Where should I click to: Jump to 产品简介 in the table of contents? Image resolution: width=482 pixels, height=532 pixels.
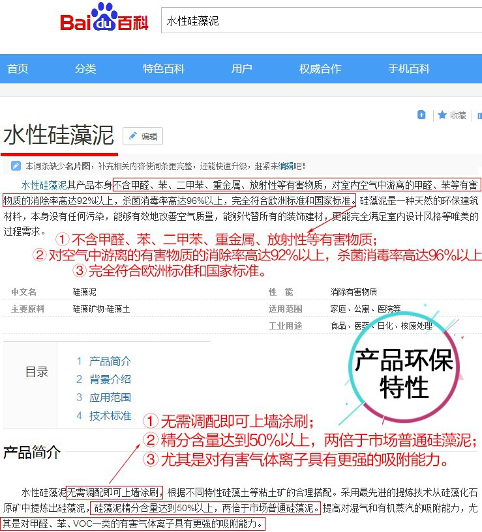pyautogui.click(x=110, y=361)
